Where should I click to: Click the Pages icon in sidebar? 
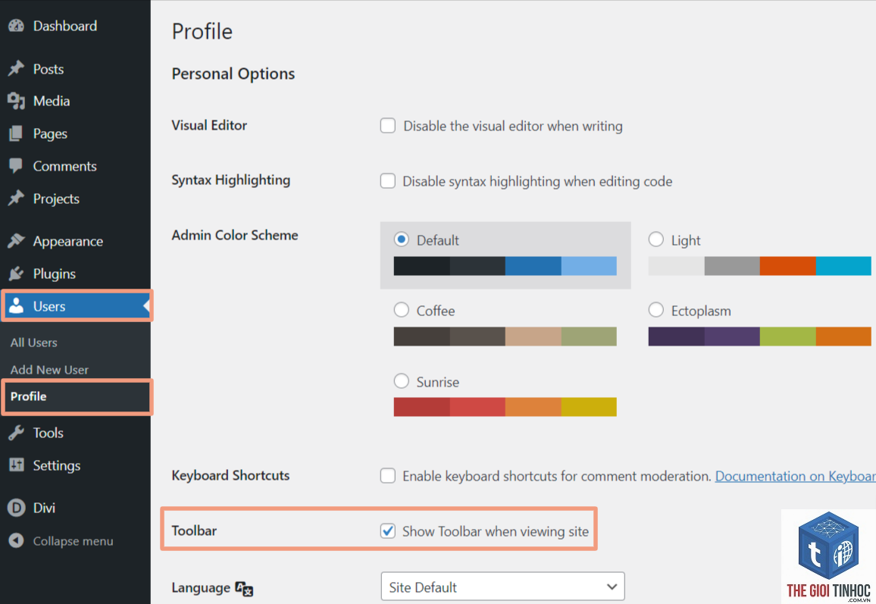click(x=16, y=133)
